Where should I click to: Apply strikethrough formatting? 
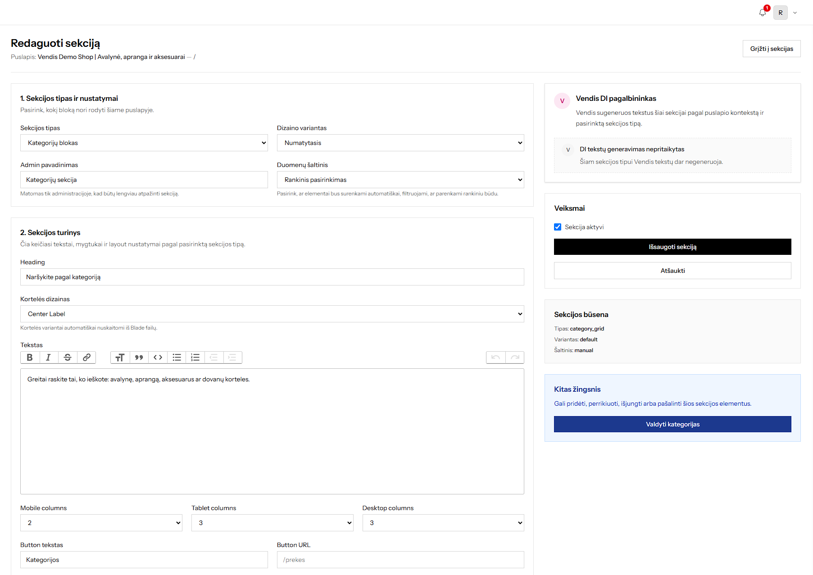point(68,358)
